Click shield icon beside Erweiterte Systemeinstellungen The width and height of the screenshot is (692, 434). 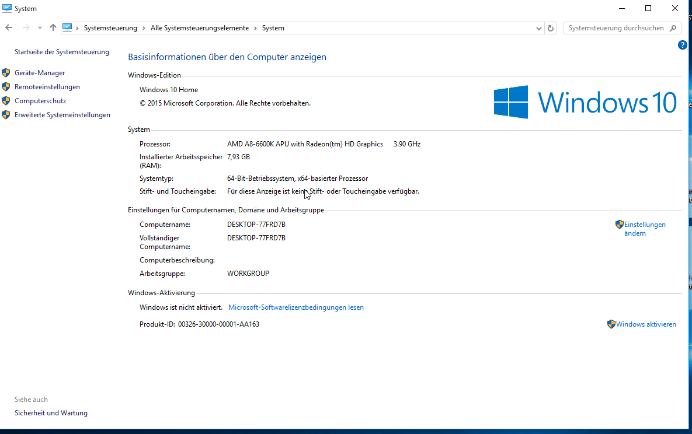pyautogui.click(x=6, y=115)
